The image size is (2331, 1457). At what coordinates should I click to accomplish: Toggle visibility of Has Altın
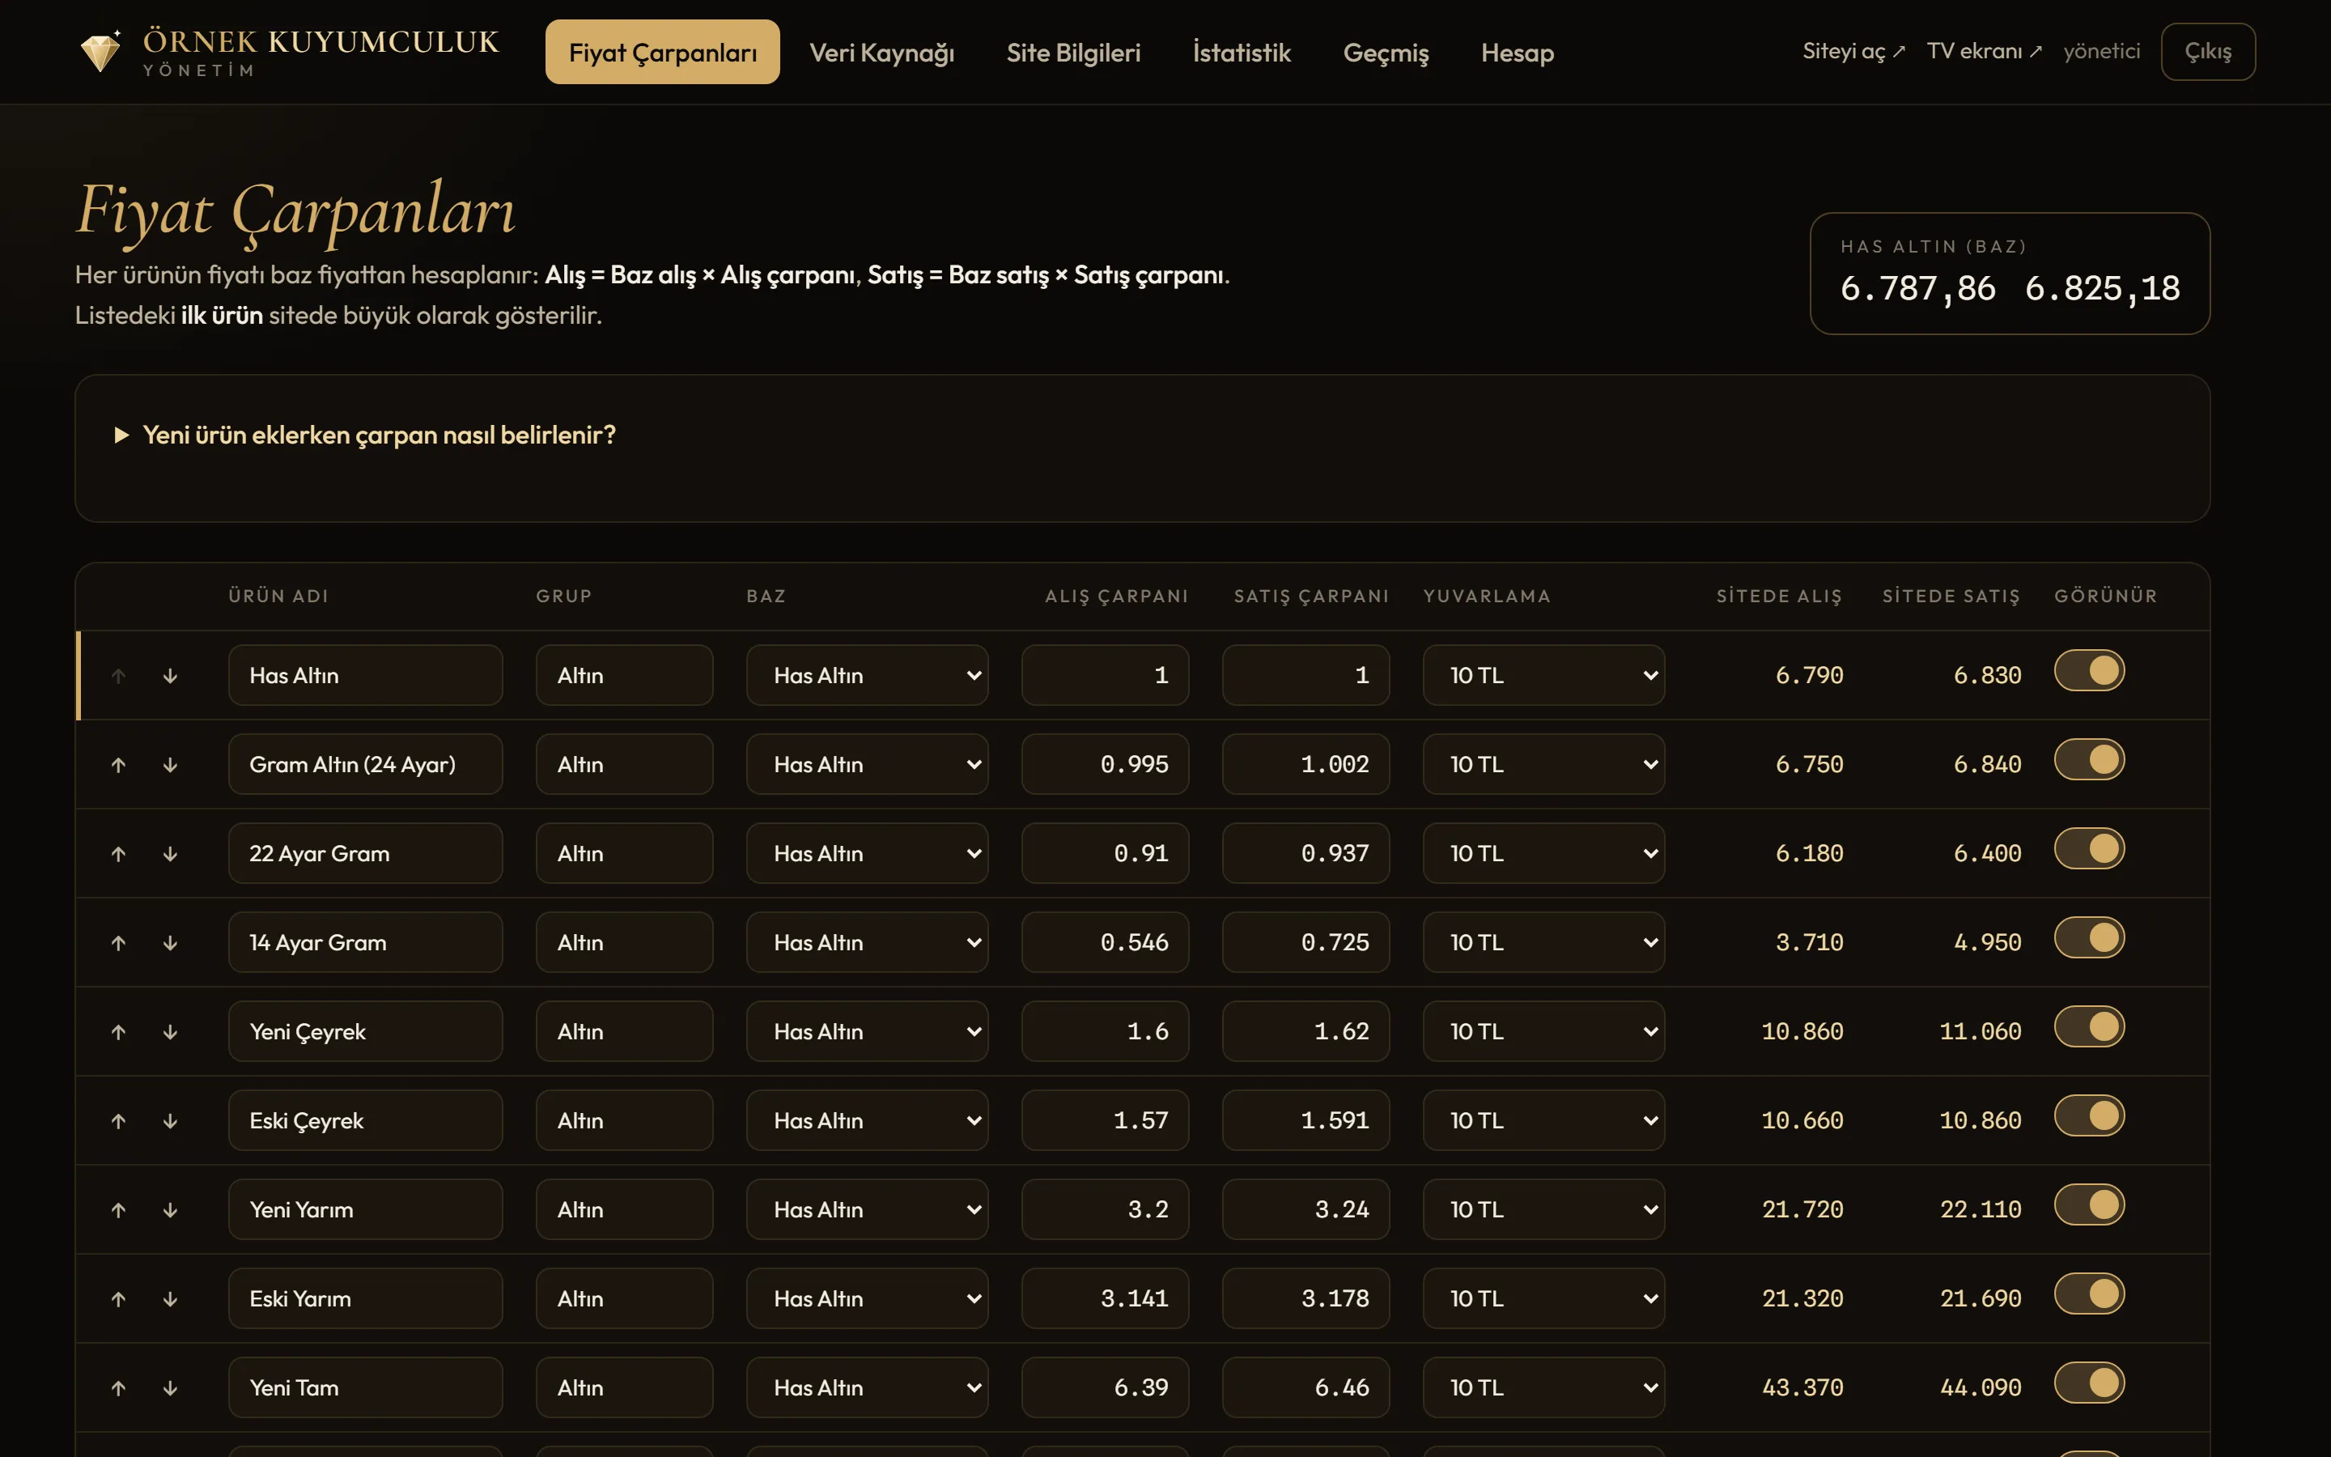pyautogui.click(x=2089, y=671)
